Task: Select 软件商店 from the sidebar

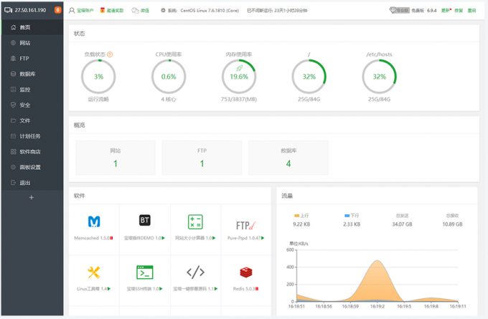Action: [x=30, y=151]
